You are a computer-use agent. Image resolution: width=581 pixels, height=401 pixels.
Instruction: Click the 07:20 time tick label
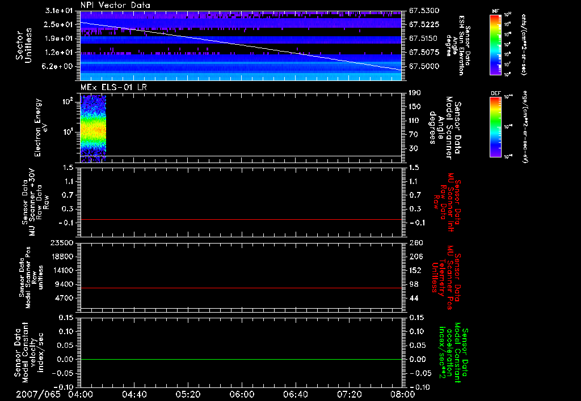349,394
